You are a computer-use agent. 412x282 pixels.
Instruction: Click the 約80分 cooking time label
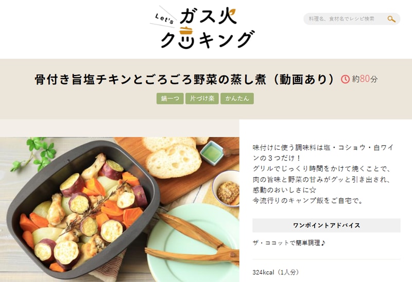point(365,79)
